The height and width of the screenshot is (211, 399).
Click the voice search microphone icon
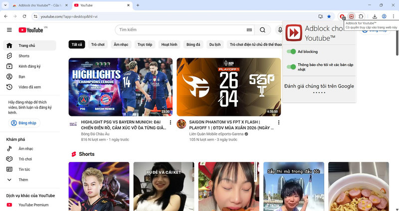click(x=280, y=30)
